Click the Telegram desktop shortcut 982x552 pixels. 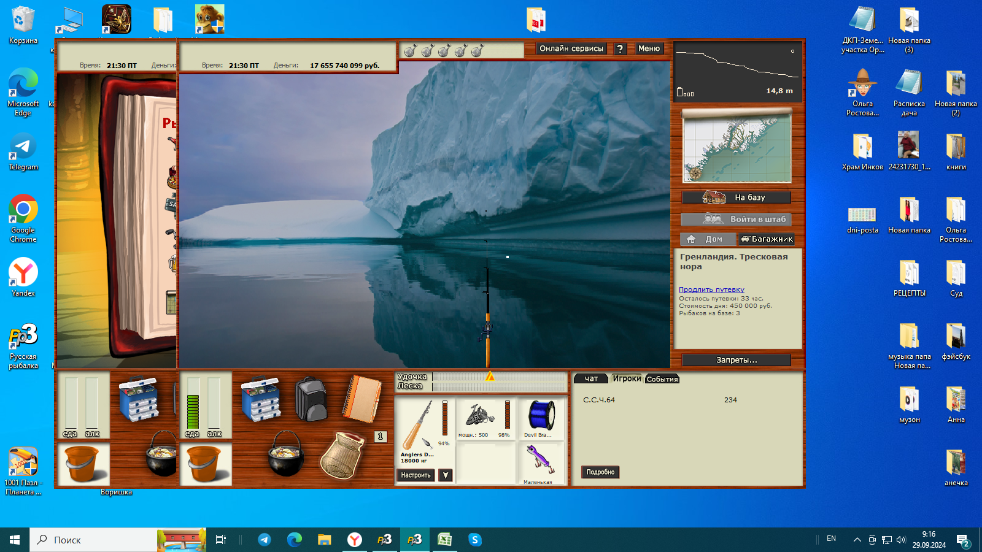(x=23, y=153)
